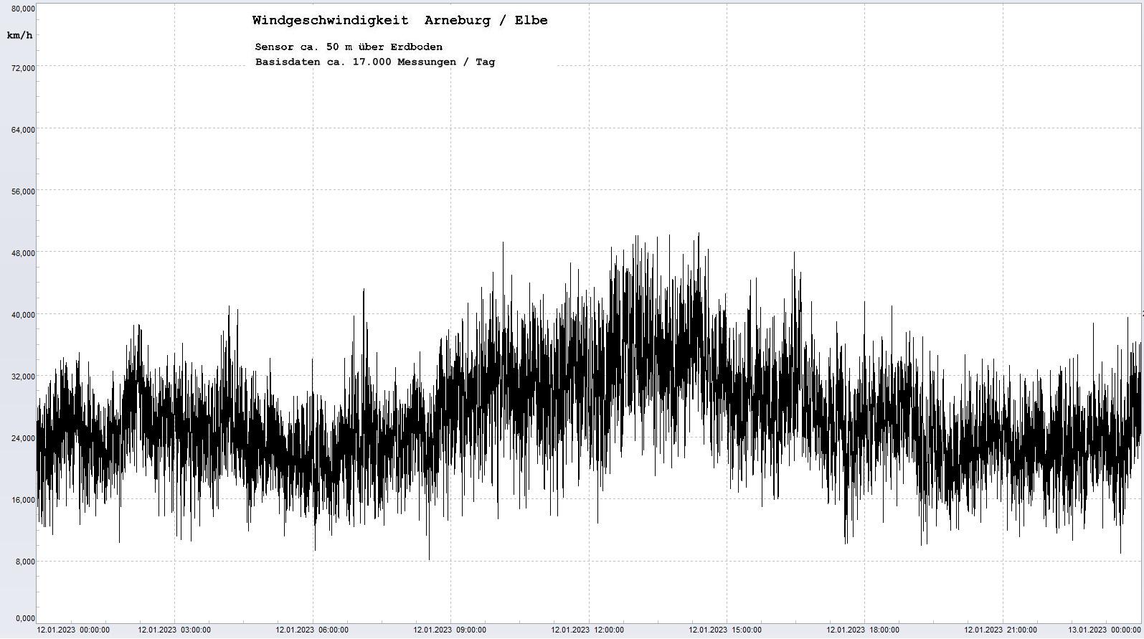This screenshot has width=1144, height=639.
Task: Select the 64,000 y-axis label
Action: (22, 130)
